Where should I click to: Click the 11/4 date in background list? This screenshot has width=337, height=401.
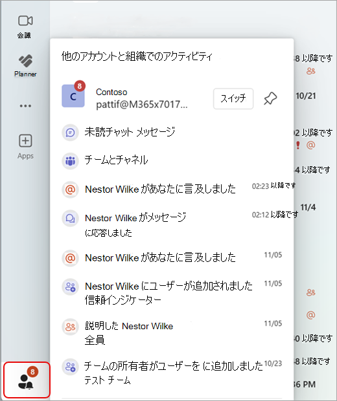click(308, 207)
